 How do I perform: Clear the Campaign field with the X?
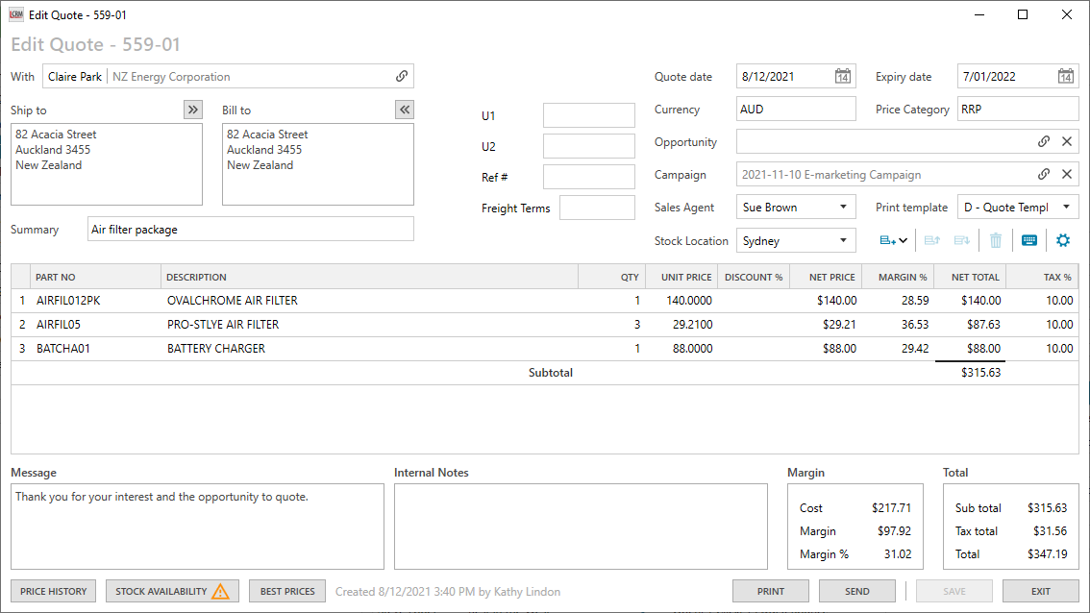pyautogui.click(x=1065, y=174)
